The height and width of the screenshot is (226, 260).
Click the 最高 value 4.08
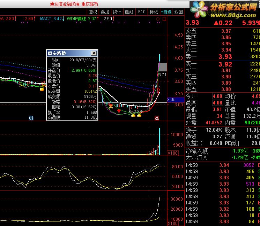pyautogui.click(x=217, y=103)
